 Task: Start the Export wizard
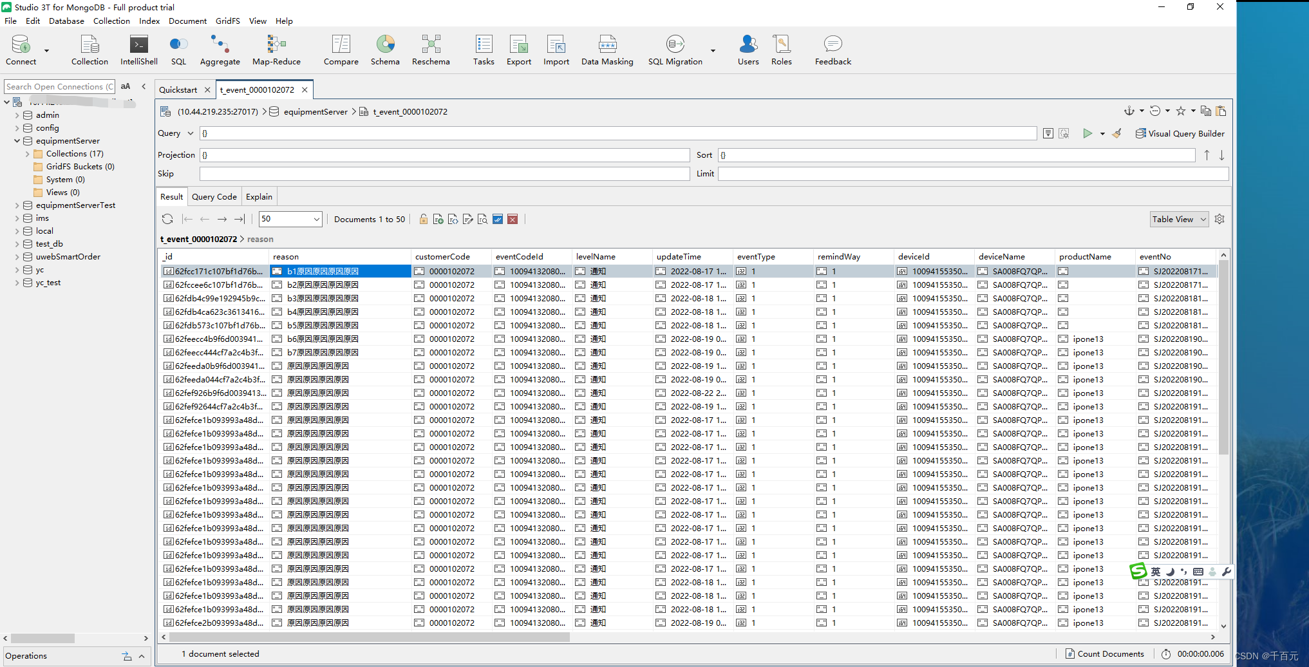coord(519,50)
